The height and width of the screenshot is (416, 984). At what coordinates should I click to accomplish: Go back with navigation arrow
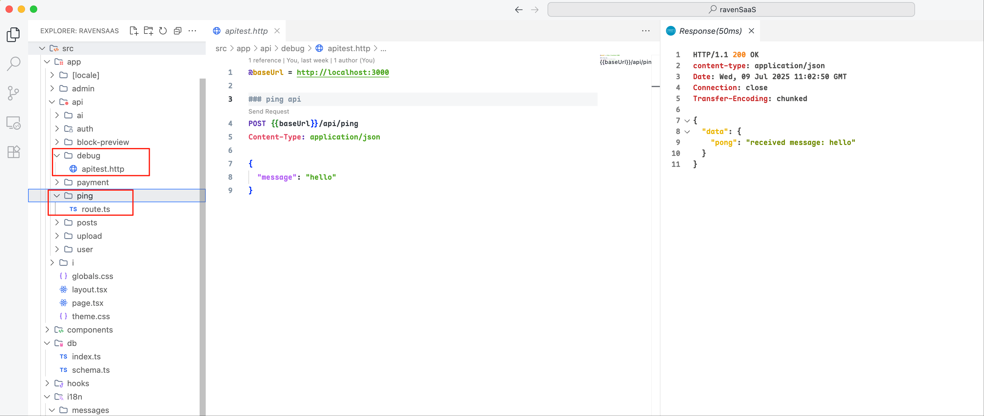tap(519, 9)
